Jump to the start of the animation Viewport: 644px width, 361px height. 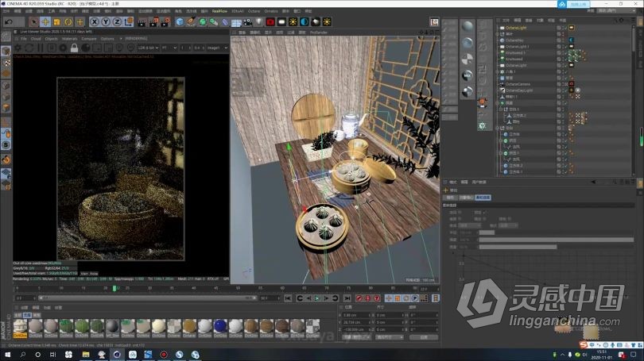[288, 298]
